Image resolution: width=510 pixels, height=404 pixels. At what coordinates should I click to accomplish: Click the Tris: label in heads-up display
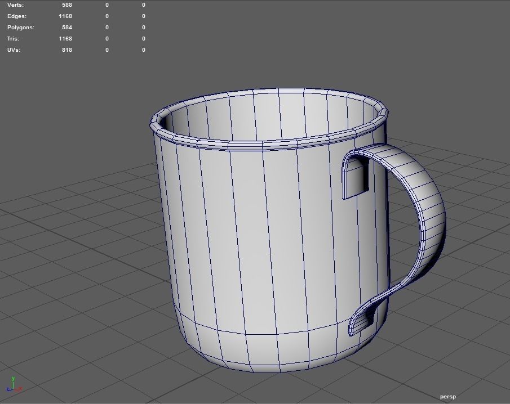tap(14, 39)
